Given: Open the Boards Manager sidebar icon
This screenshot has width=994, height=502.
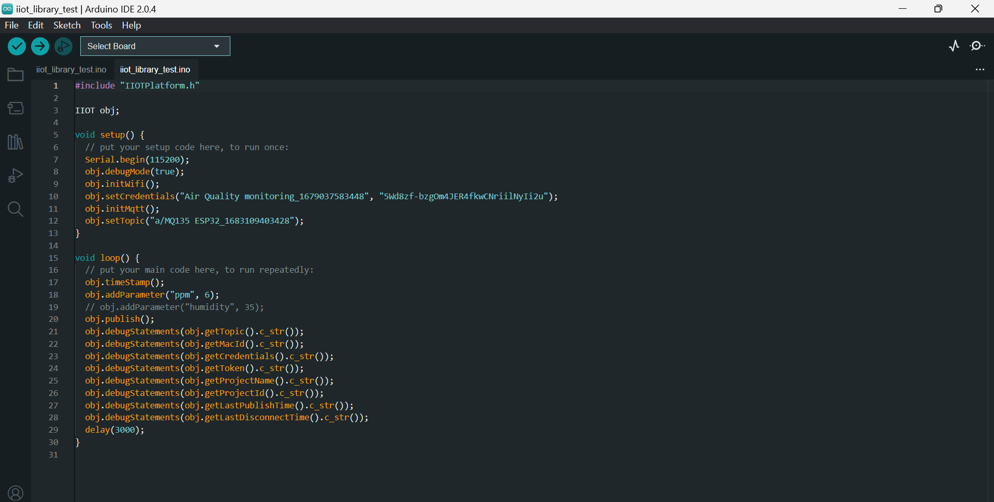Looking at the screenshot, I should [16, 108].
